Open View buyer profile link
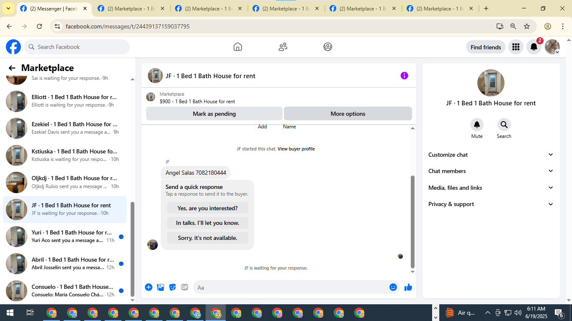The height and width of the screenshot is (321, 572). click(x=296, y=149)
